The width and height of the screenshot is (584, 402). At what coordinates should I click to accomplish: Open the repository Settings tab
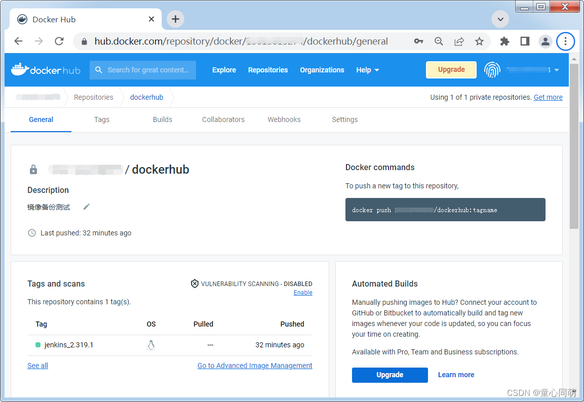(344, 119)
